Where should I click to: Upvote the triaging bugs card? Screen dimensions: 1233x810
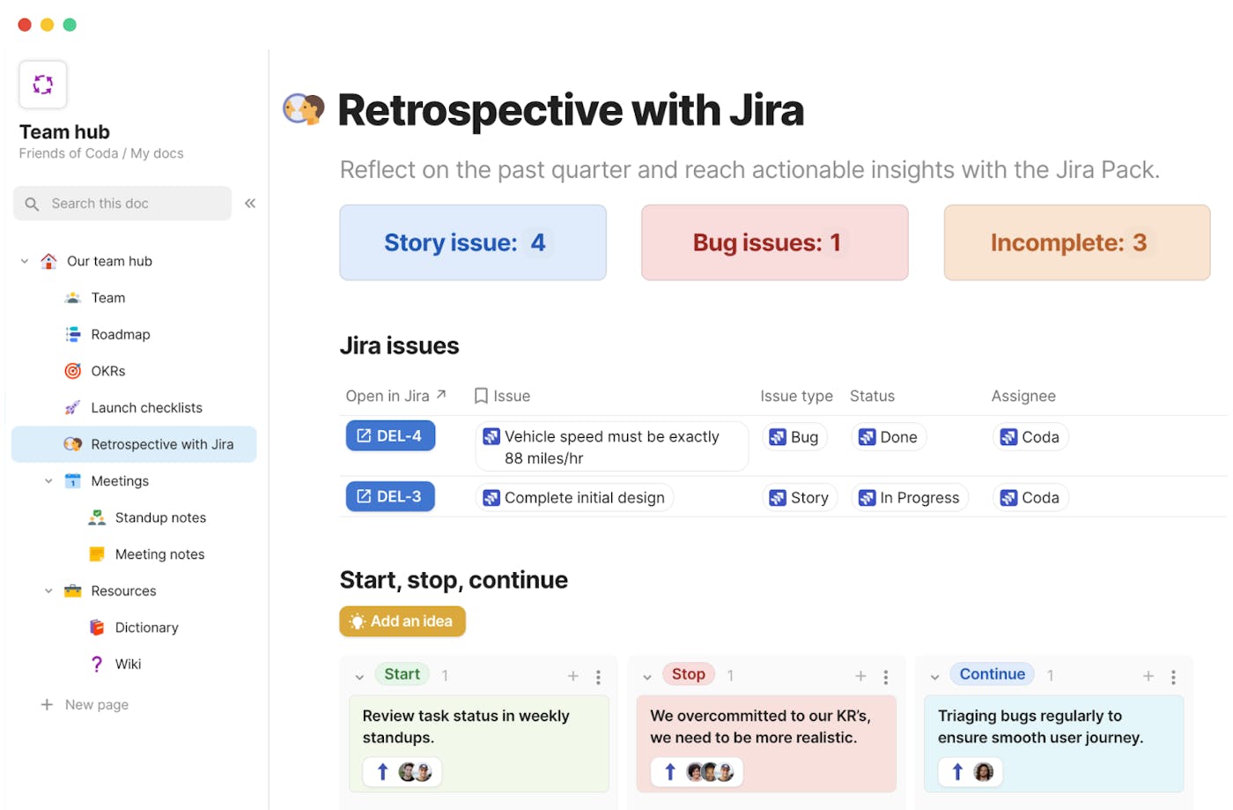point(957,772)
